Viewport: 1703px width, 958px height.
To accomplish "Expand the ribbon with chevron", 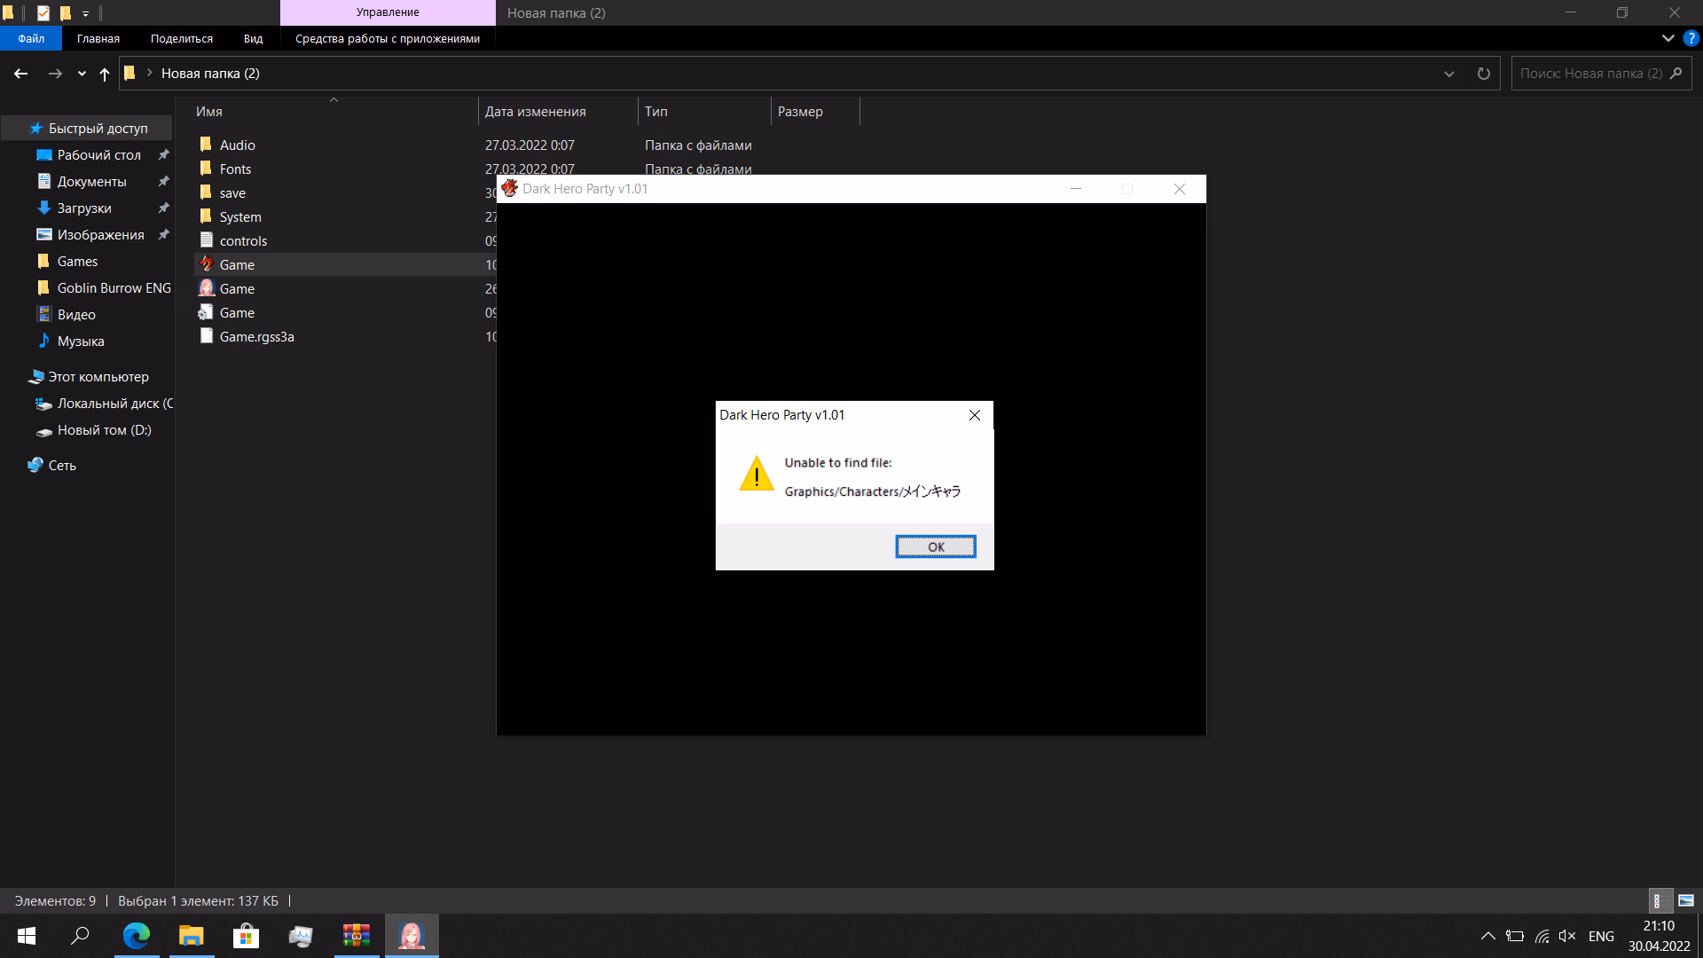I will click(x=1668, y=38).
